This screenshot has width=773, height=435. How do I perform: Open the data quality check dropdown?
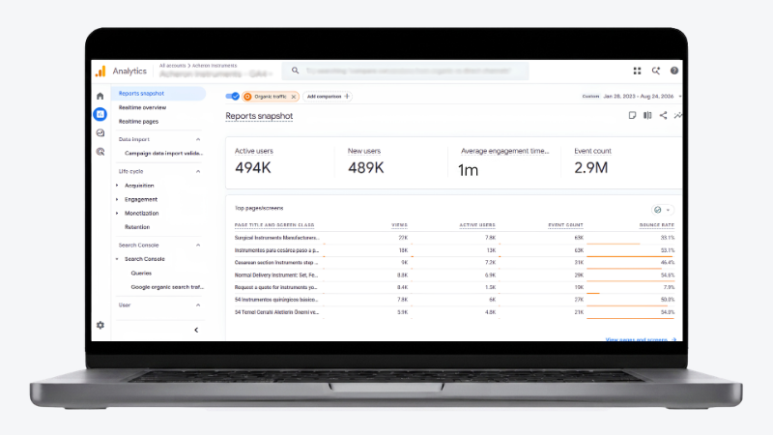(662, 210)
